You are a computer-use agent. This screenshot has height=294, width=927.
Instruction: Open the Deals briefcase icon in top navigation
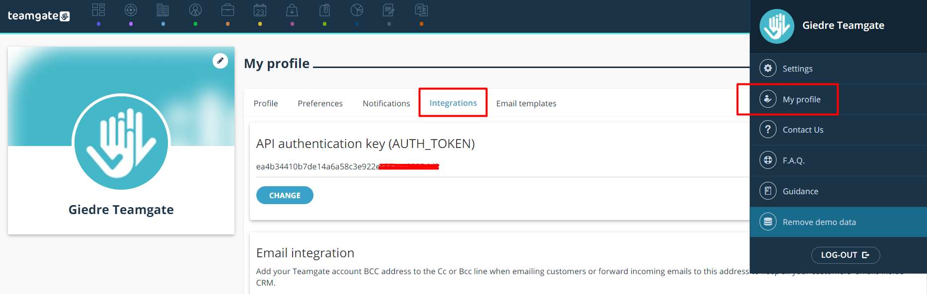[228, 10]
